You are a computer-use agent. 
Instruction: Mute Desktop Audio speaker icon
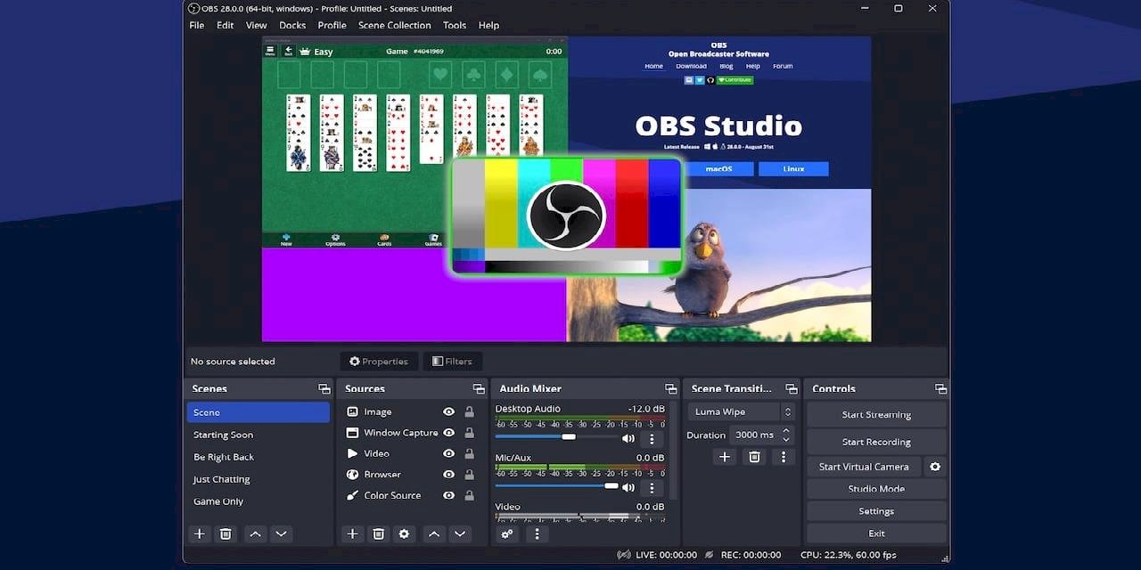coord(628,437)
